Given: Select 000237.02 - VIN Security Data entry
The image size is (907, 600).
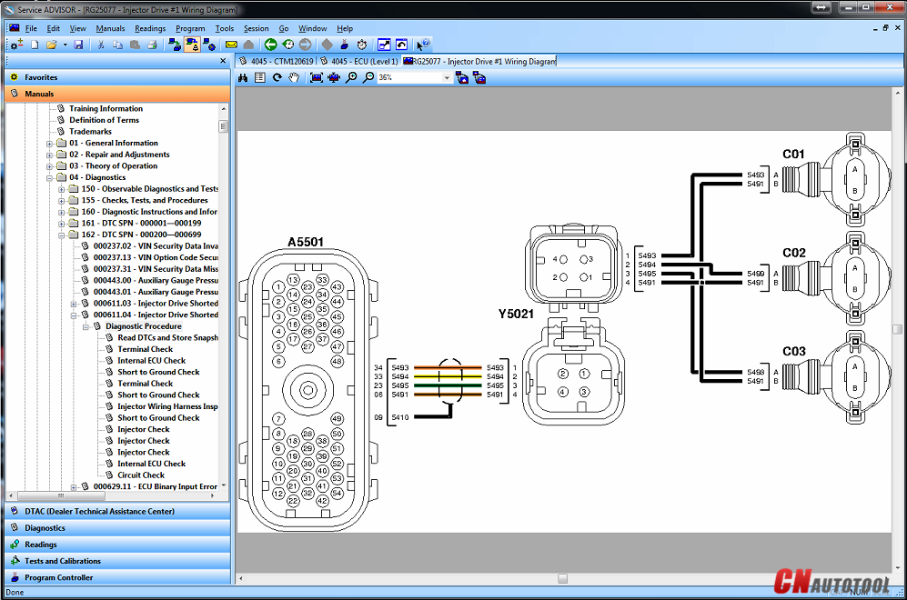Looking at the screenshot, I should pos(156,246).
